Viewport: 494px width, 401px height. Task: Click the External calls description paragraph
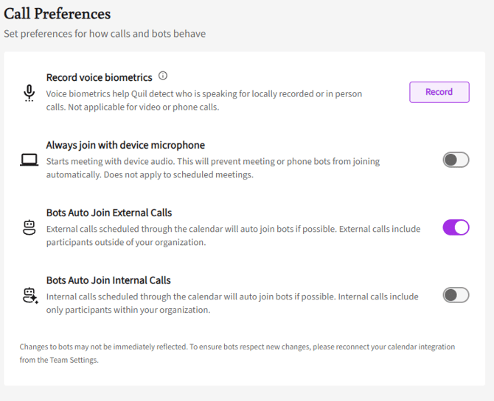[x=233, y=235]
